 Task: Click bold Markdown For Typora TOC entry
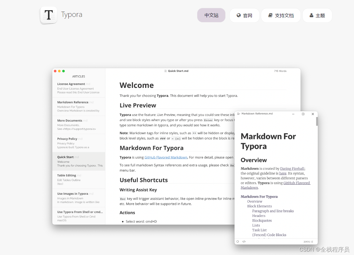[259, 197]
